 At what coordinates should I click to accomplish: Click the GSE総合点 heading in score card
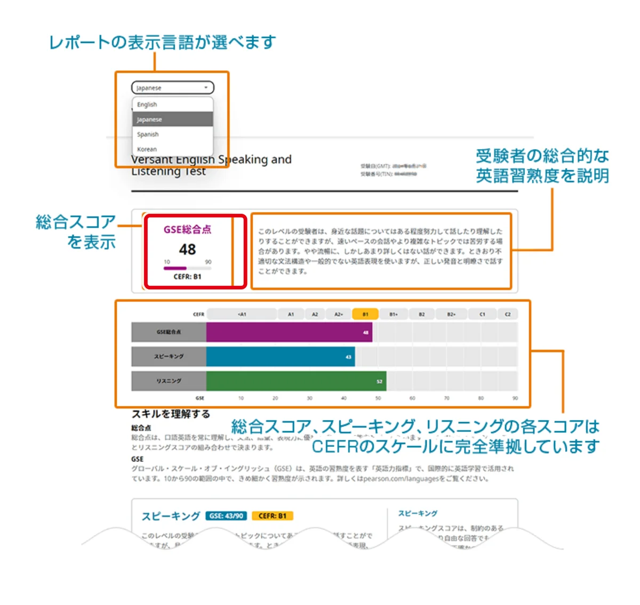[187, 230]
